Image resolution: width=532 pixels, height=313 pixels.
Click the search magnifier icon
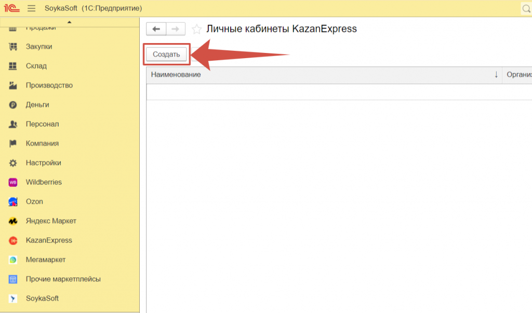pos(526,9)
